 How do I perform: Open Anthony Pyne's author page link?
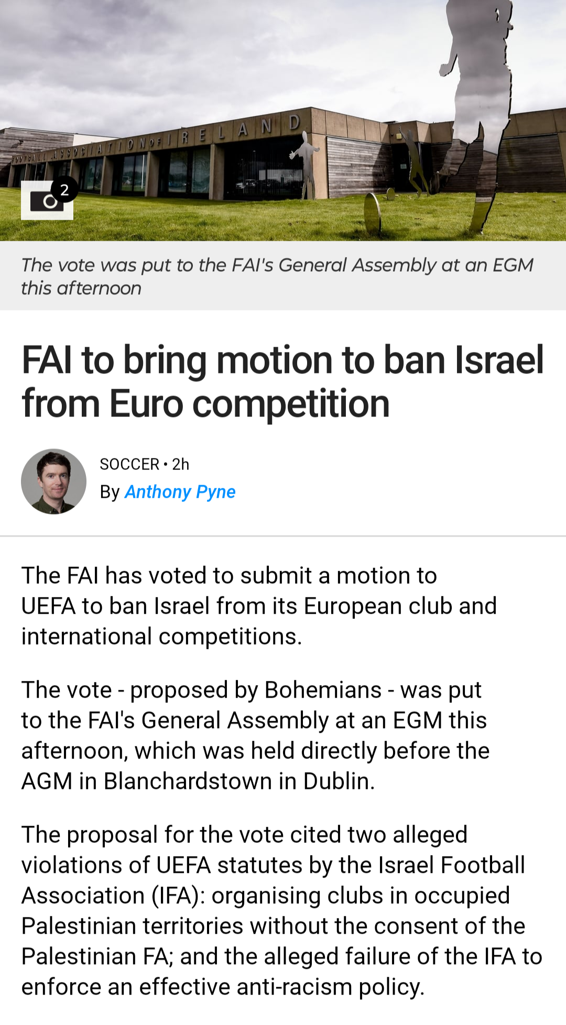coord(180,492)
